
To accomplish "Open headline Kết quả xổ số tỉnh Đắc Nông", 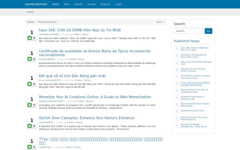I will pyautogui.click(x=72, y=76).
